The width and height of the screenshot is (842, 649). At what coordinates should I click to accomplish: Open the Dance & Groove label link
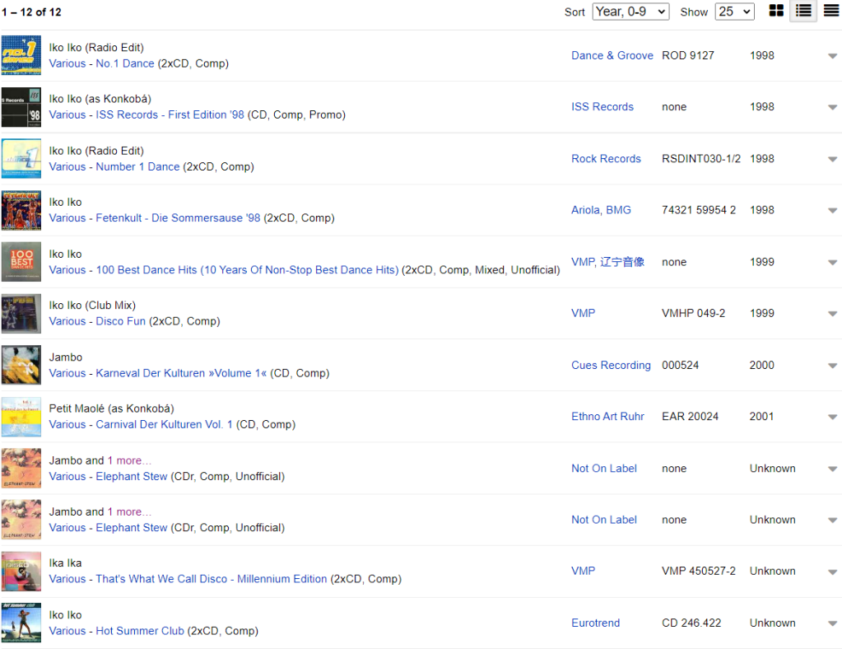click(612, 55)
